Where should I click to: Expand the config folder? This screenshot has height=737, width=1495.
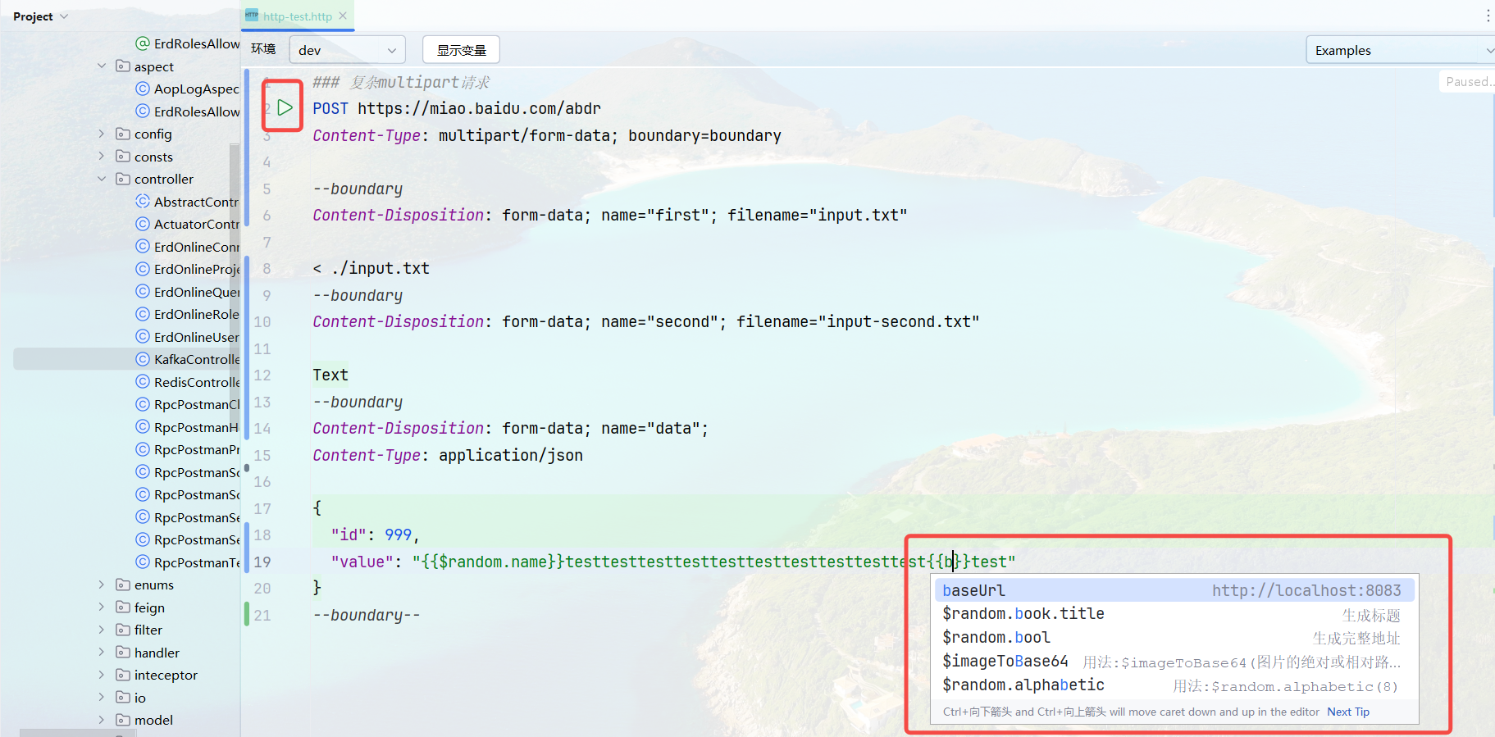point(102,134)
